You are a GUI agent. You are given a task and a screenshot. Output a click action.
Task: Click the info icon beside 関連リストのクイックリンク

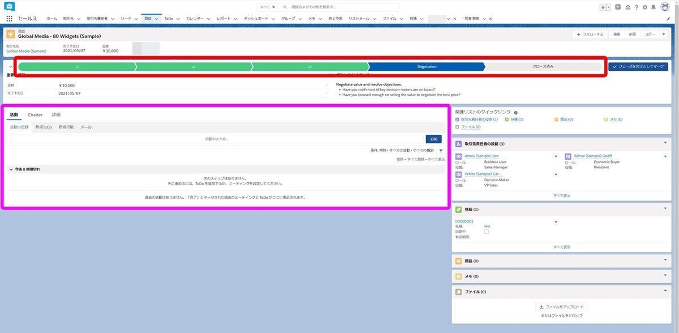click(515, 113)
